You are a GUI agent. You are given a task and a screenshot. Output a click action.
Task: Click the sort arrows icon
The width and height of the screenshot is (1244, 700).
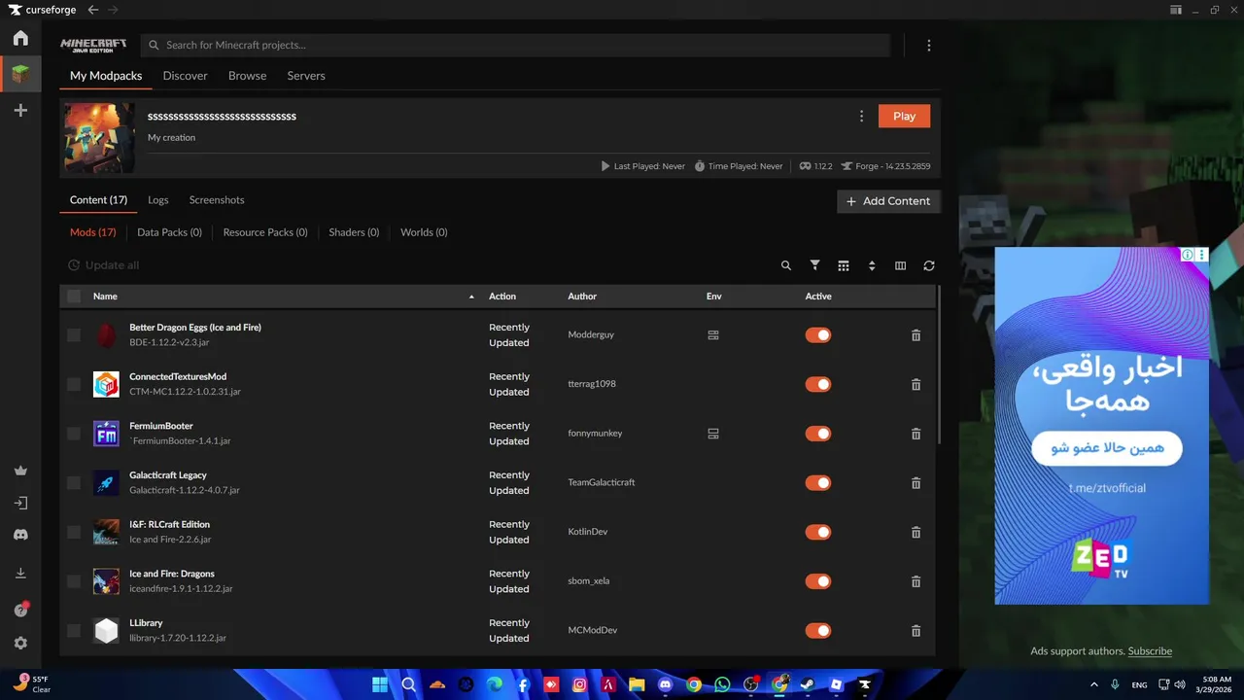click(872, 265)
